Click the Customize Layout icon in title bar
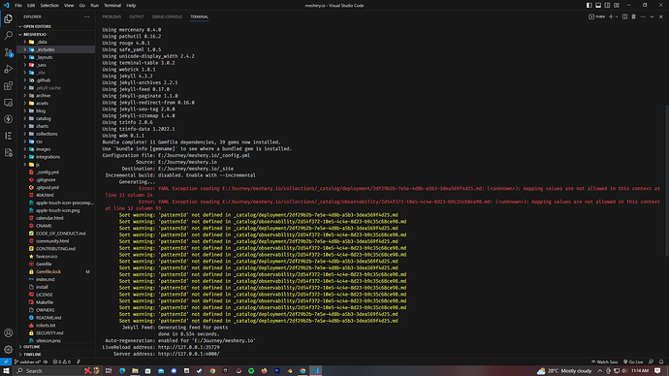 617,5
